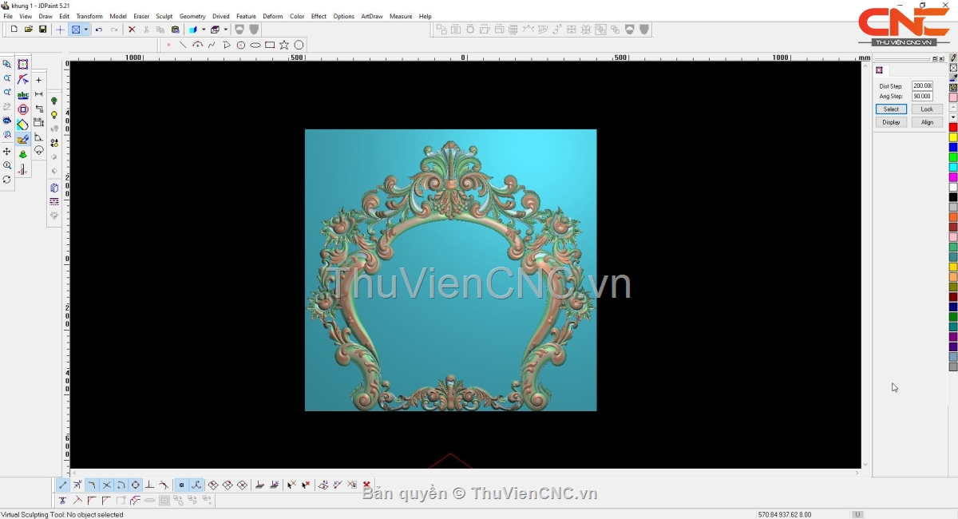Image resolution: width=958 pixels, height=519 pixels.
Task: Click the paste clipboard icon
Action: coord(175,30)
